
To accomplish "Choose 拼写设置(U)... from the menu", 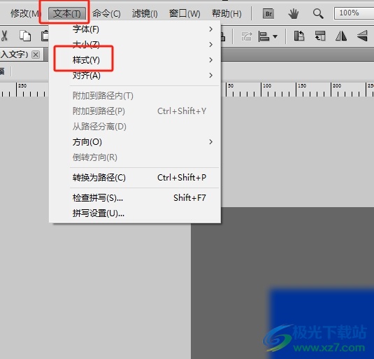I will (x=135, y=213).
